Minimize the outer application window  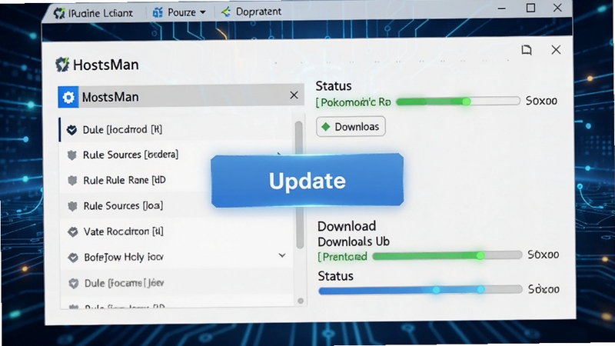click(x=501, y=8)
